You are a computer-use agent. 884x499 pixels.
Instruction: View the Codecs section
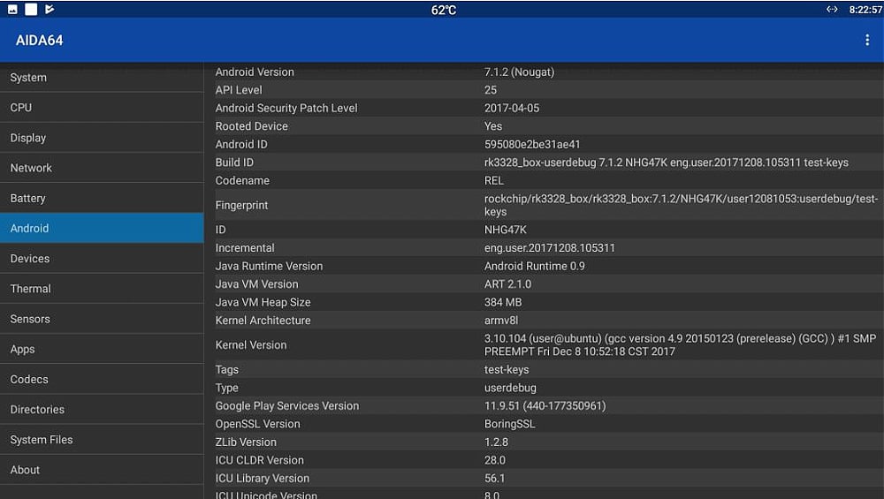(102, 380)
